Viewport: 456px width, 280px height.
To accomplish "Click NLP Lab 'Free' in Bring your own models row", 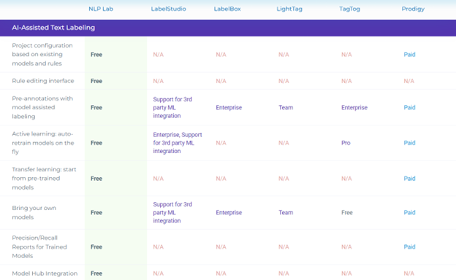I will tap(96, 212).
